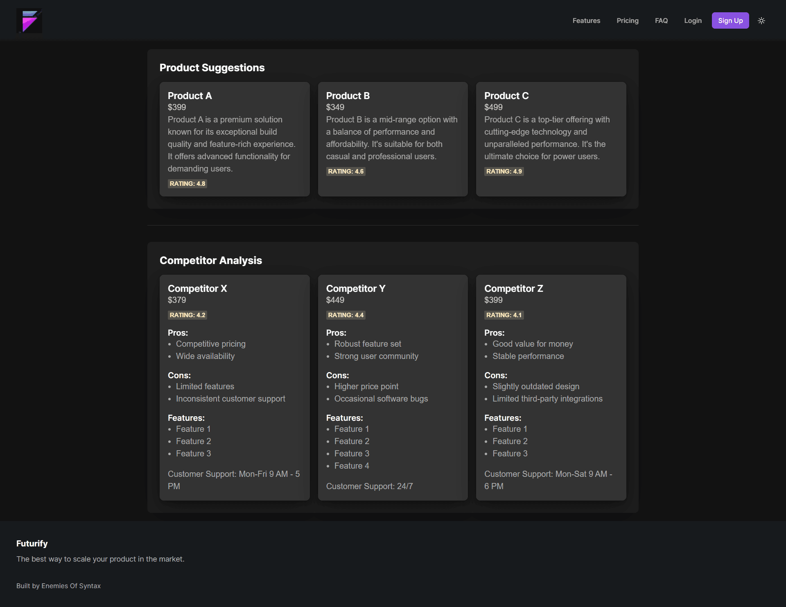Click the Competitor Analysis heading
The image size is (786, 607).
click(211, 260)
